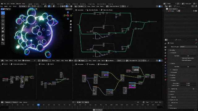Image resolution: width=198 pixels, height=111 pixels.
Task: Switch to the Modeling workspace tab
Action: click(x=37, y=4)
